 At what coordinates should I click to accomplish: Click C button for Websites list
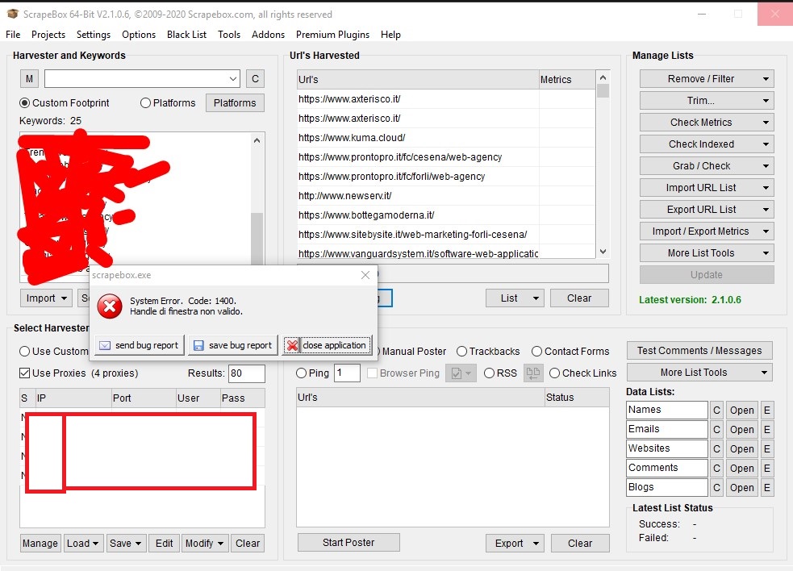[x=716, y=448]
